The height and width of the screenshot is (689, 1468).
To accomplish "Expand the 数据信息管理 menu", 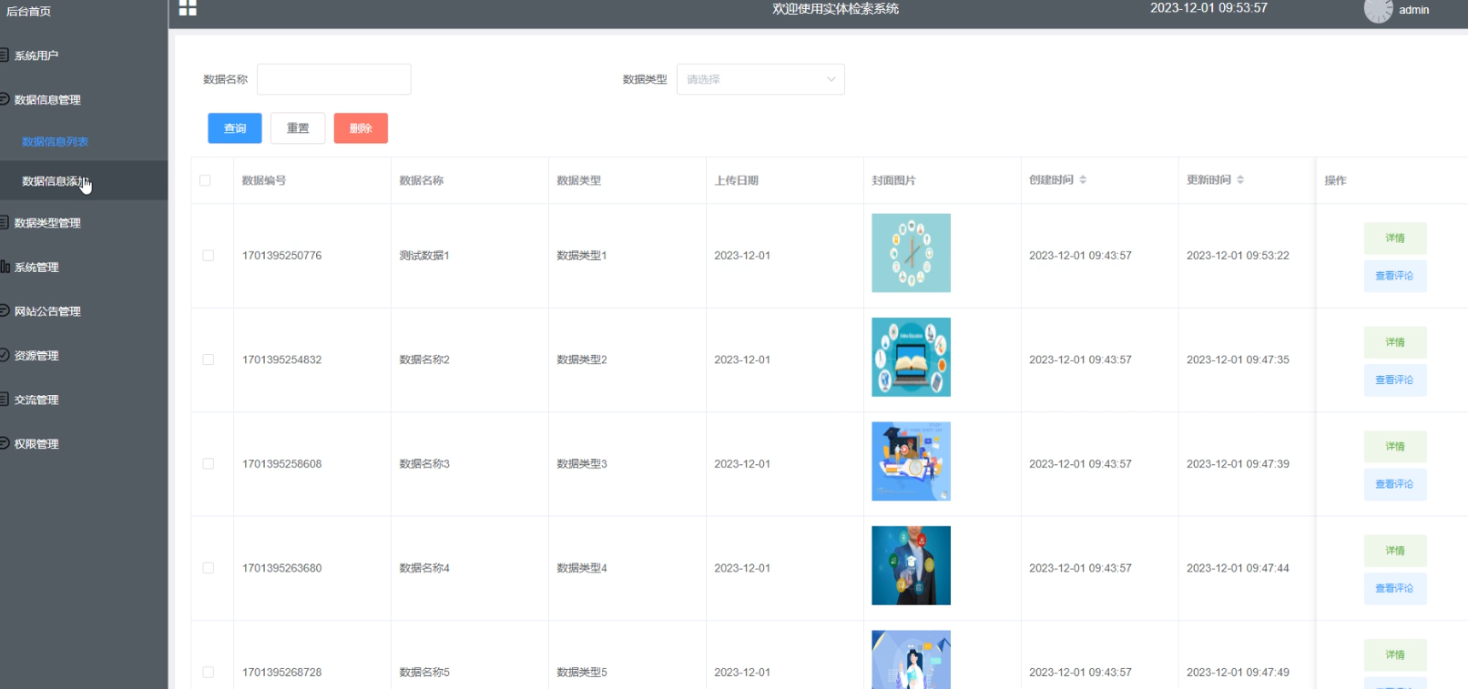I will 84,99.
